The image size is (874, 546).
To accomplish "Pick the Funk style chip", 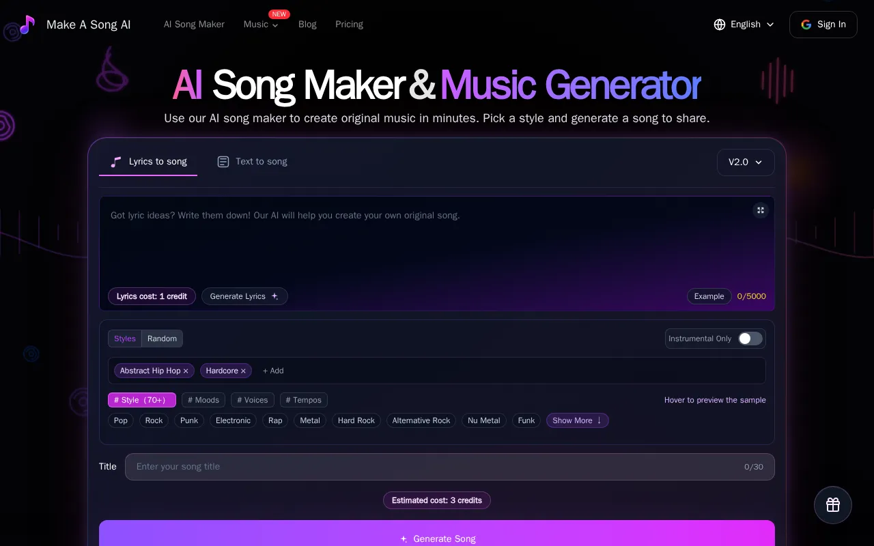I will coord(526,420).
